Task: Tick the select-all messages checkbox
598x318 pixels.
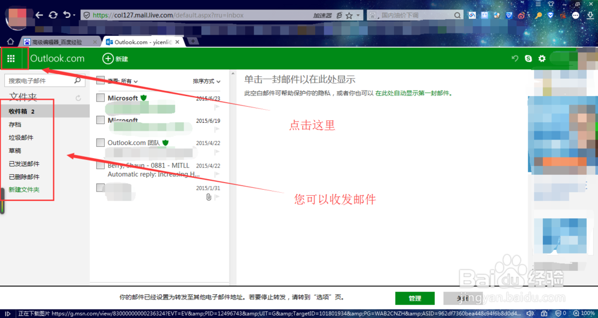Action: [100, 80]
